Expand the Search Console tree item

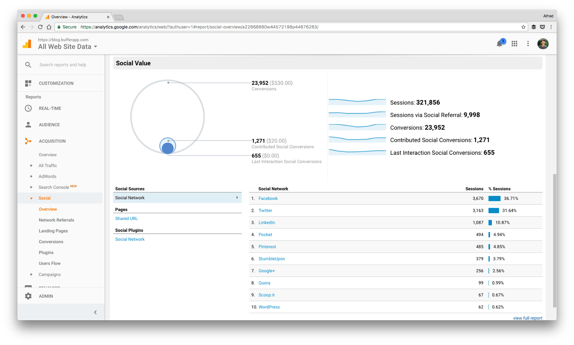[x=31, y=187]
